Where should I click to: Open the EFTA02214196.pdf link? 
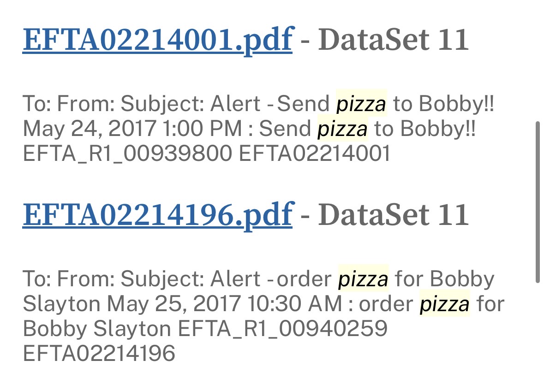(x=157, y=214)
